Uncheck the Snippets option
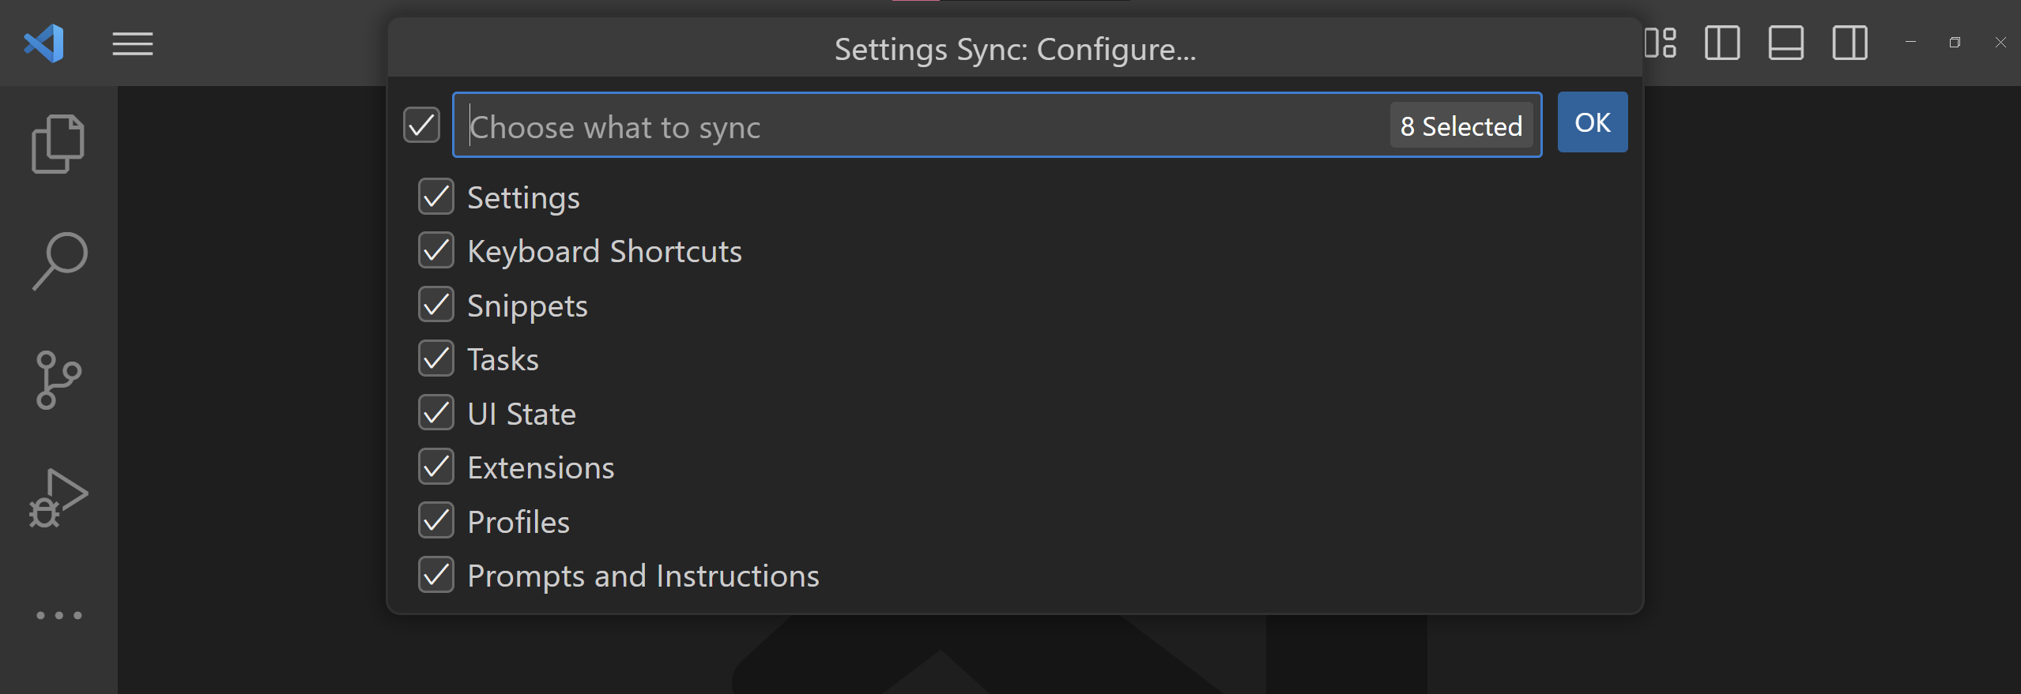 point(436,305)
